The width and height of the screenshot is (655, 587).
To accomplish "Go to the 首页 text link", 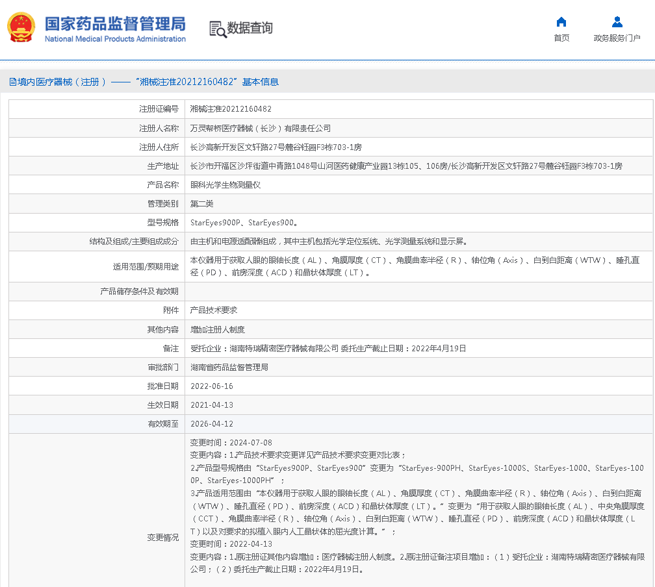I will pos(561,38).
